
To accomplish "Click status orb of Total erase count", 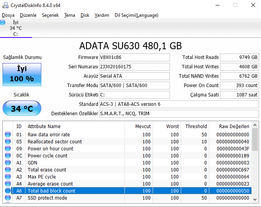I will (8, 170).
